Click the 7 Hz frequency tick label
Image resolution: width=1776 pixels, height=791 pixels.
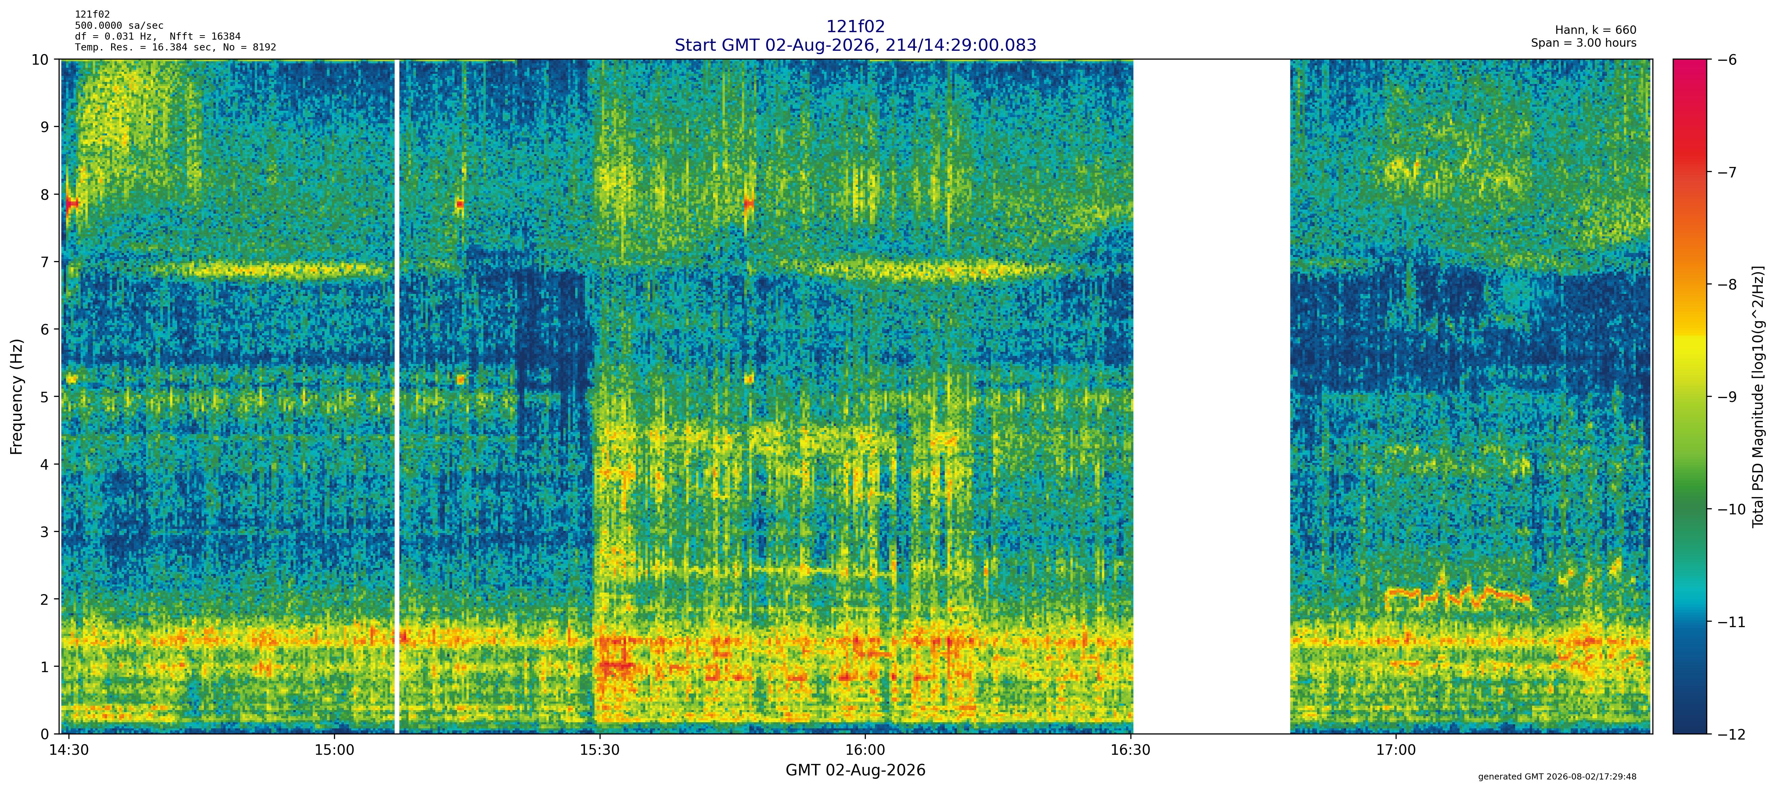[45, 262]
